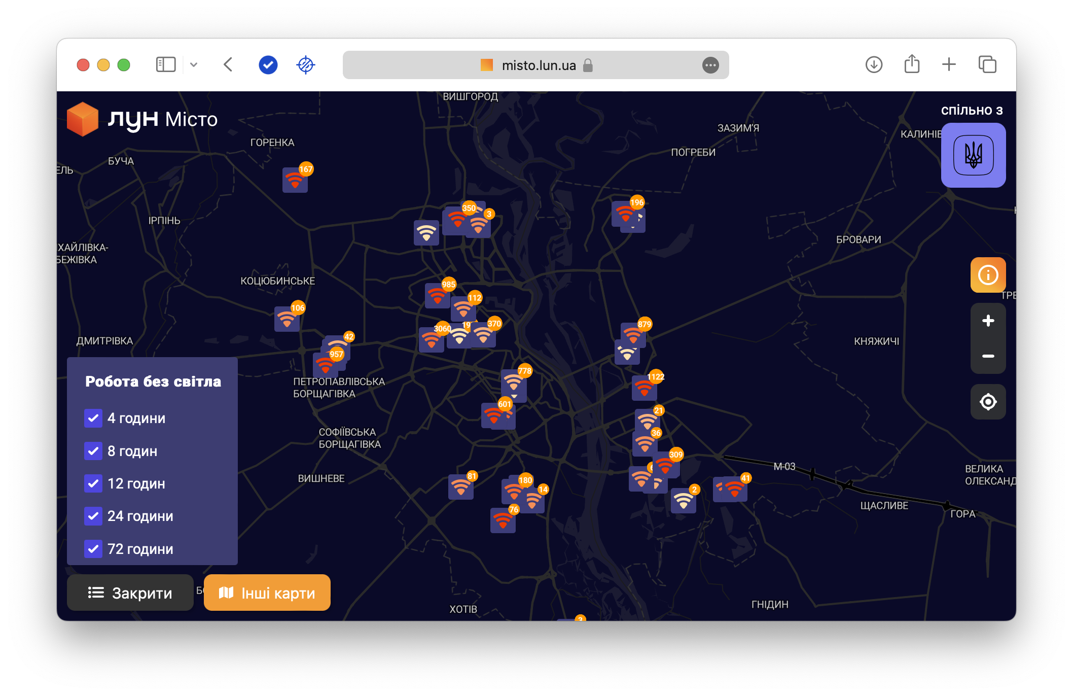Screen dimensions: 1073x696
Task: Show Safari tab overview
Action: point(987,65)
